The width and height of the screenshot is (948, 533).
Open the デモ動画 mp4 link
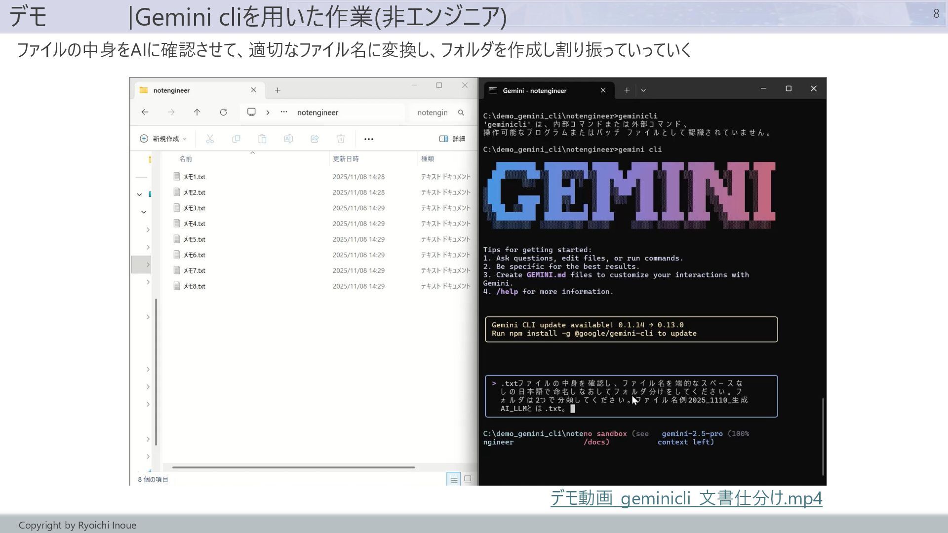[x=686, y=498]
